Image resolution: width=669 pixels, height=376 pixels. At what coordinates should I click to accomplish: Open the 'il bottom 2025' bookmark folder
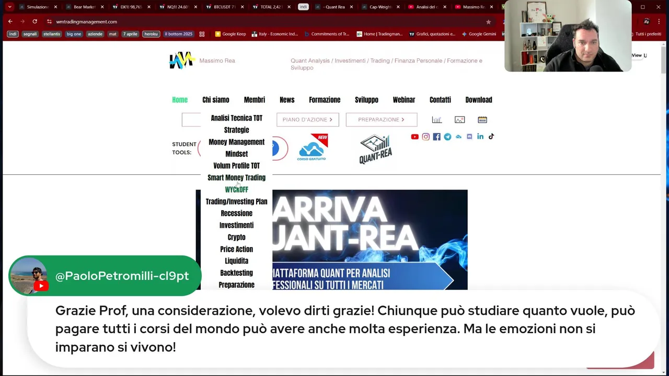point(178,34)
